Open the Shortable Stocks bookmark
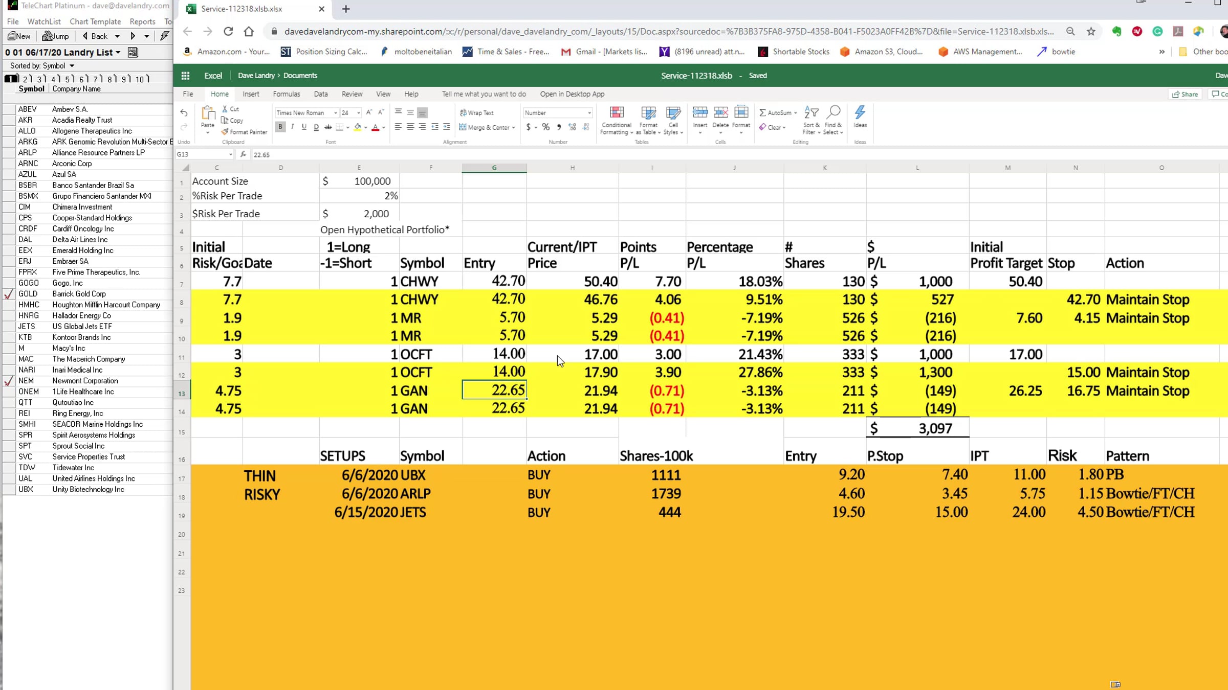The width and height of the screenshot is (1228, 690). click(x=794, y=52)
